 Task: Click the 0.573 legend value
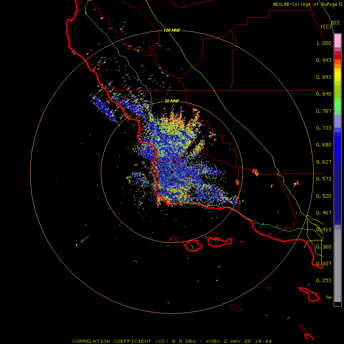click(x=324, y=179)
